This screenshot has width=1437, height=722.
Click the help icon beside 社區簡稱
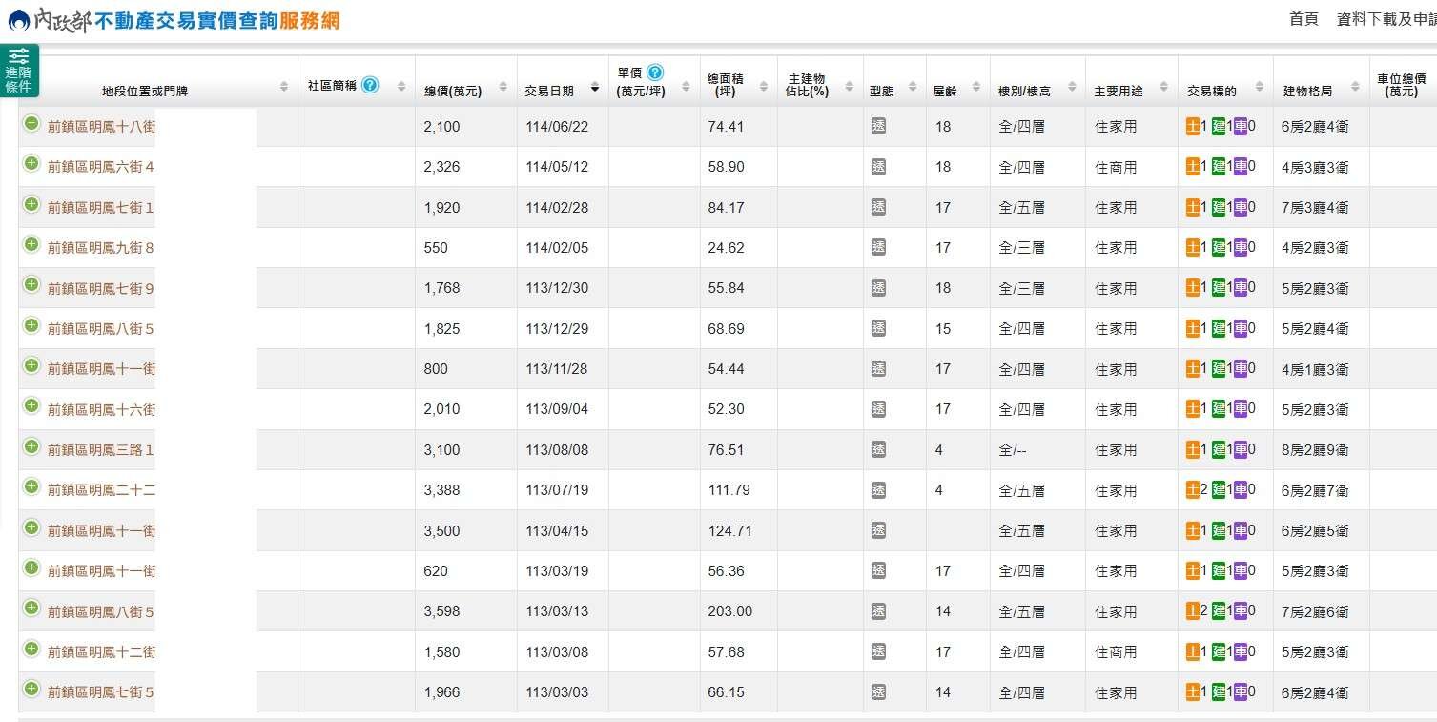(x=370, y=85)
